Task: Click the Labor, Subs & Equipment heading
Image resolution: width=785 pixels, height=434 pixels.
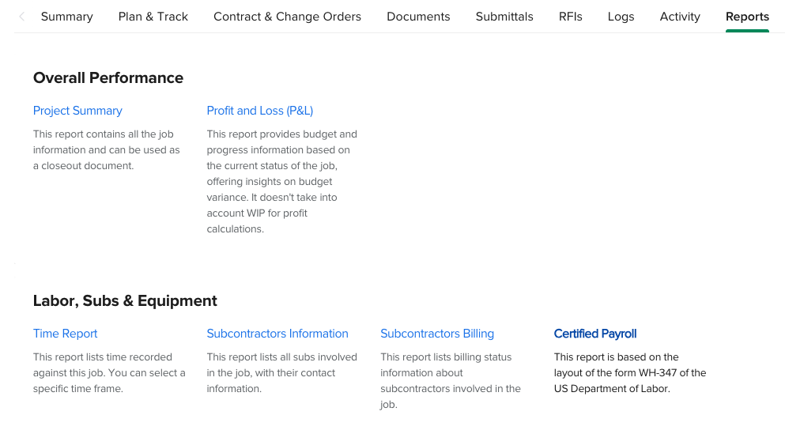Action: [125, 300]
